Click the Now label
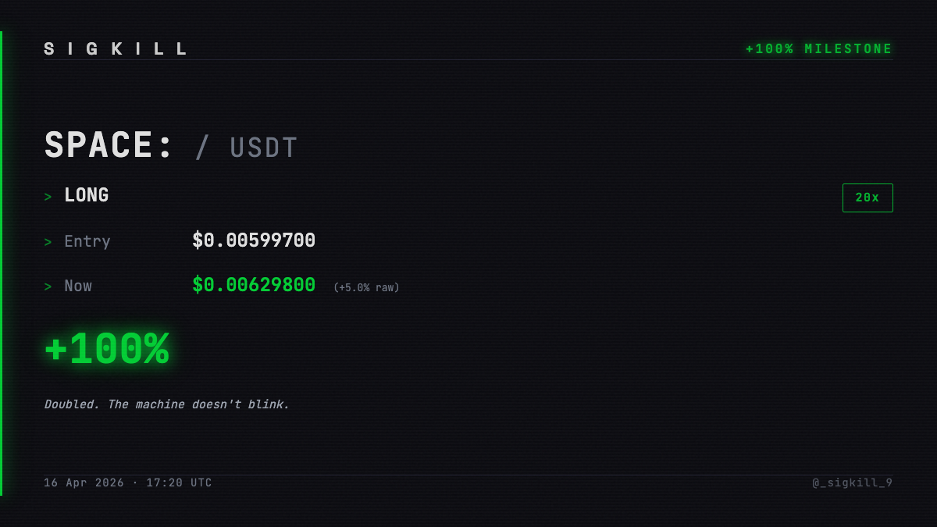Image resolution: width=937 pixels, height=527 pixels. (x=78, y=286)
